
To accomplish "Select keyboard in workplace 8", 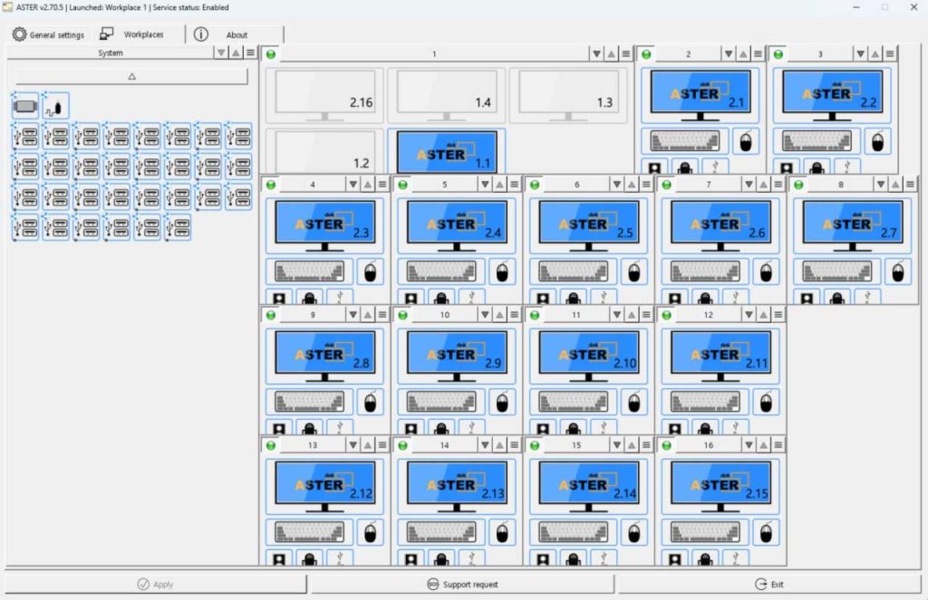I will pyautogui.click(x=836, y=271).
